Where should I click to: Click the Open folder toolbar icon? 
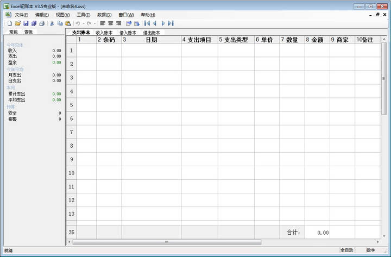click(x=18, y=23)
